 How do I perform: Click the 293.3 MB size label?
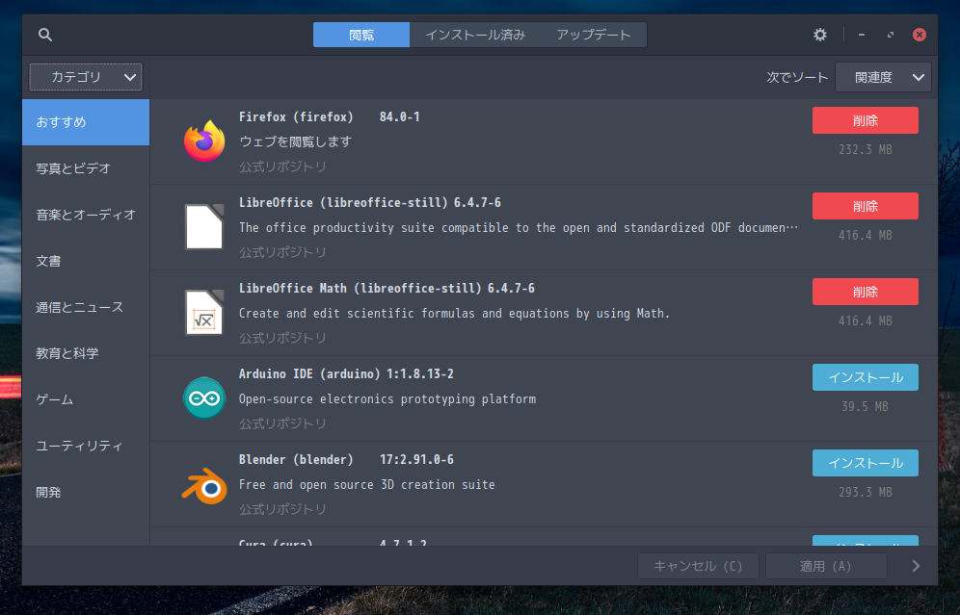pyautogui.click(x=866, y=492)
